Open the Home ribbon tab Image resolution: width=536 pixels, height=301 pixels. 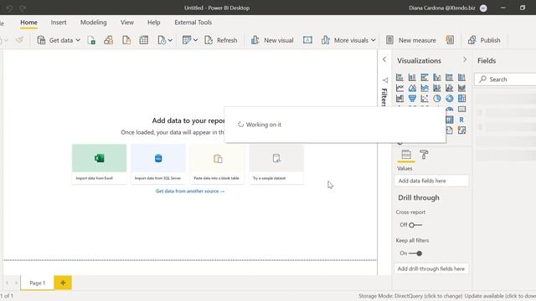pos(28,23)
